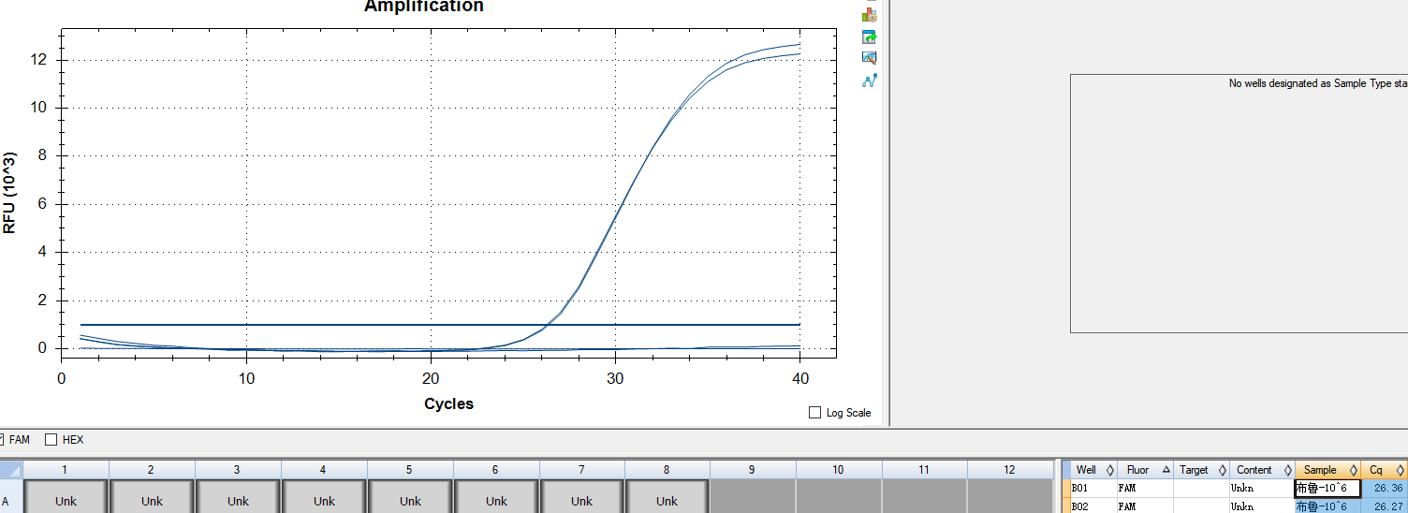
Task: Sort results table by Target column
Action: click(1201, 470)
